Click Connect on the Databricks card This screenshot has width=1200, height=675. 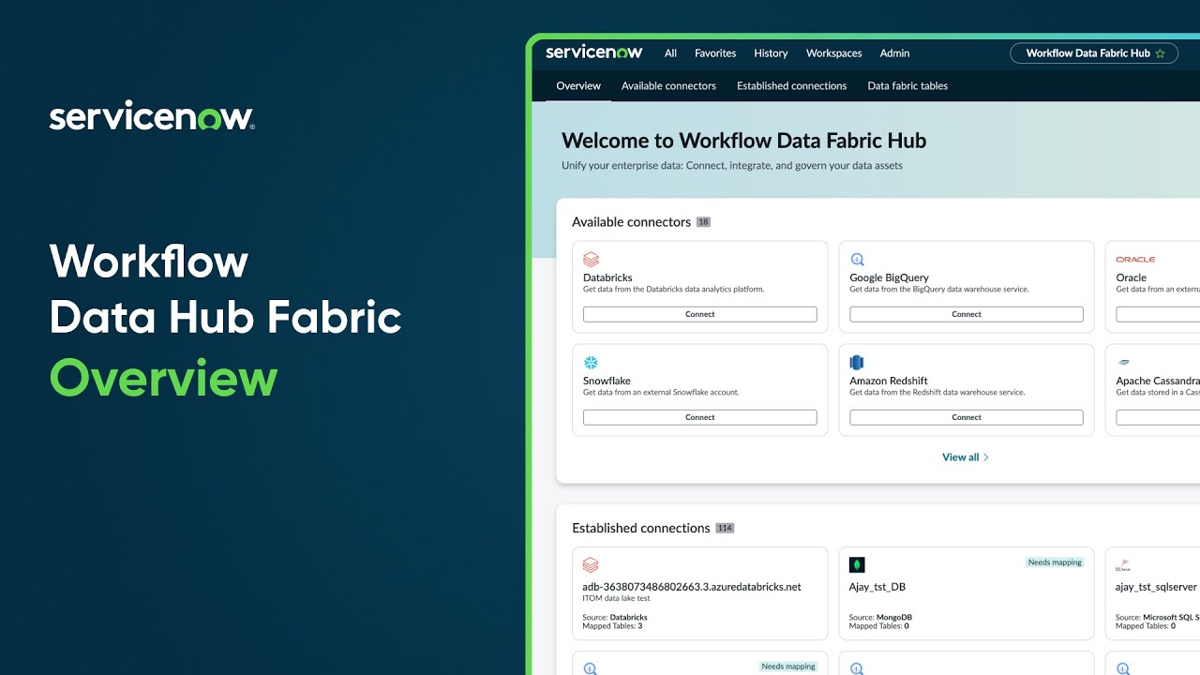pos(699,314)
